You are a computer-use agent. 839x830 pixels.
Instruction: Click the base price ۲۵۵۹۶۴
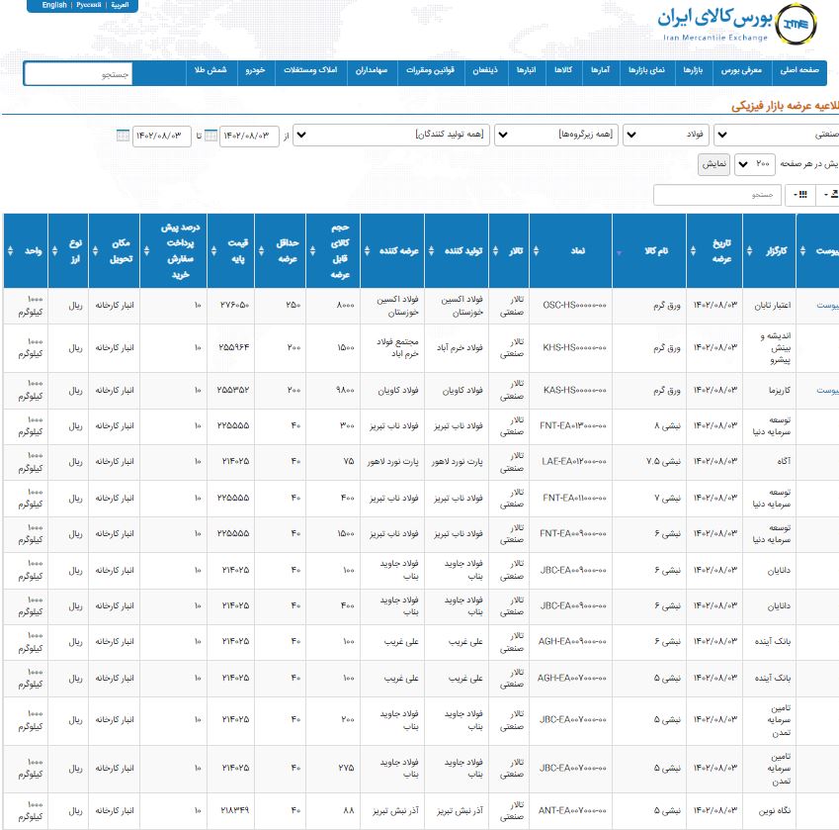pyautogui.click(x=234, y=347)
